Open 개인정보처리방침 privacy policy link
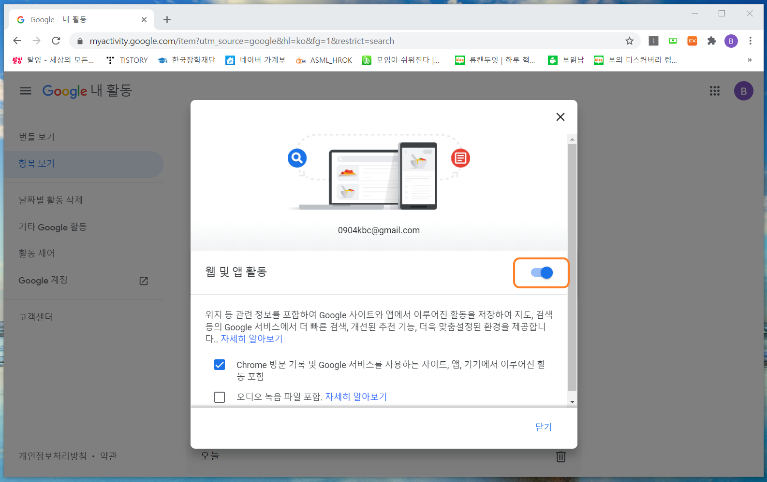 (53, 456)
